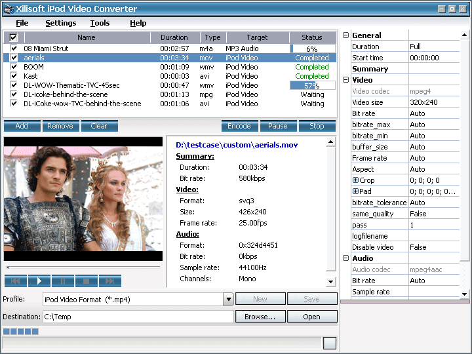Sort list by Duration column header
This screenshot has width=472, height=354.
[x=175, y=37]
